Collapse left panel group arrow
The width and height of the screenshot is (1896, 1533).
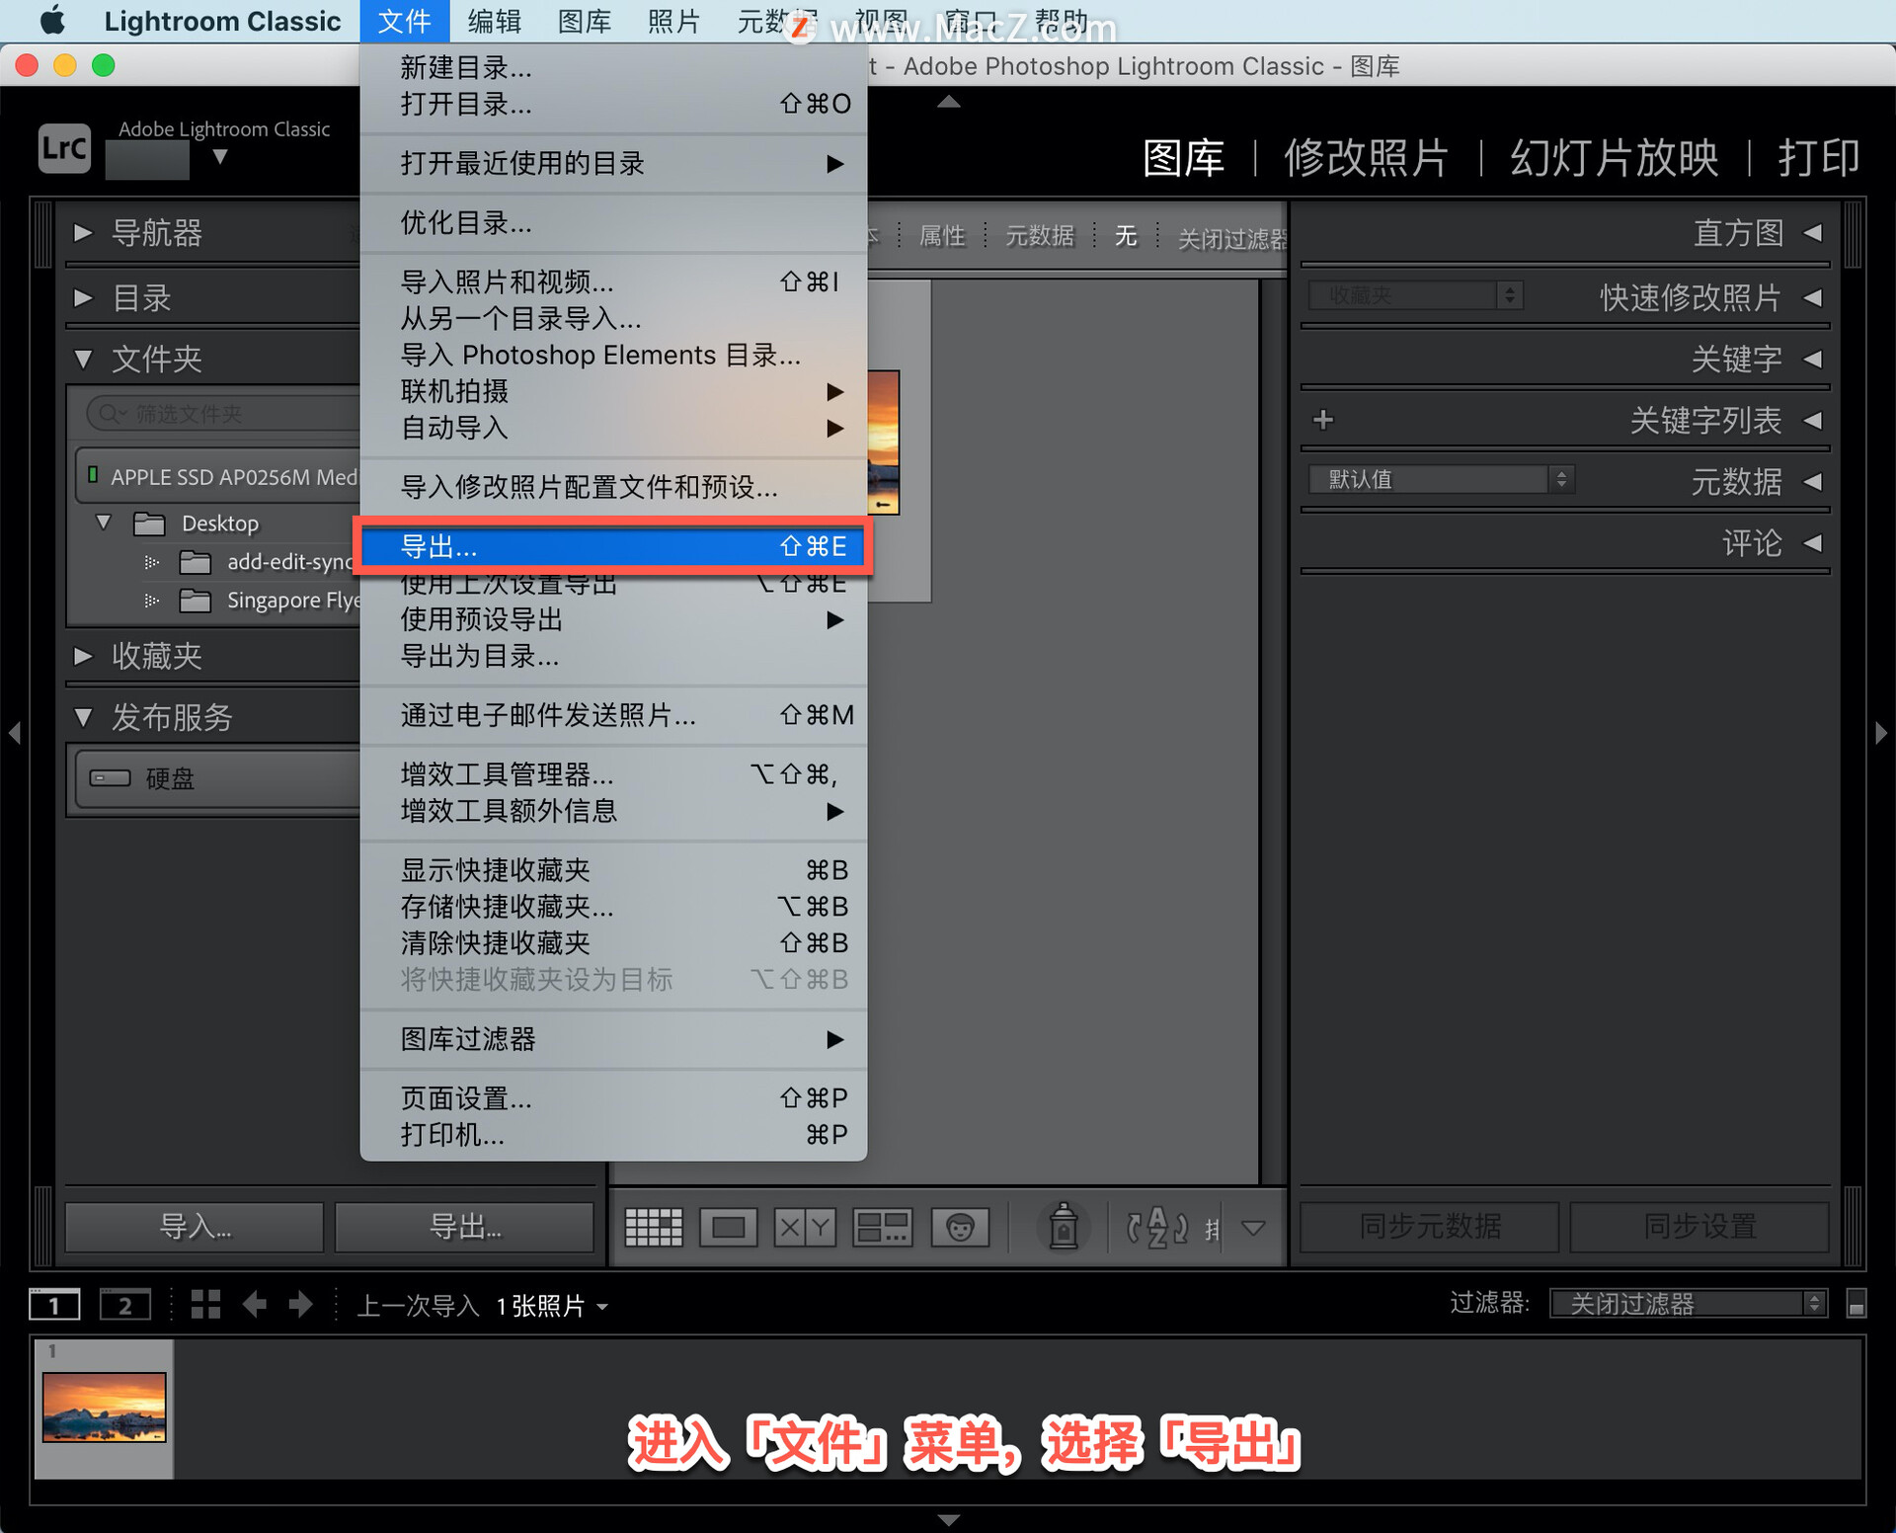click(x=14, y=733)
